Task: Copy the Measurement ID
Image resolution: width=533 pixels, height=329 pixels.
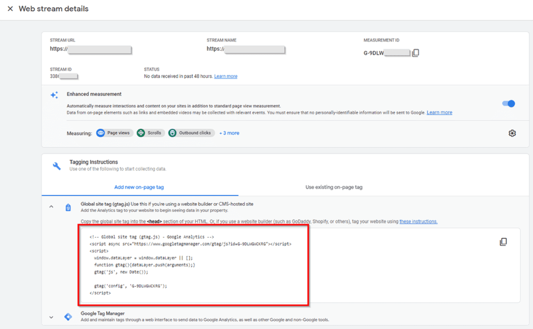Action: tap(416, 53)
